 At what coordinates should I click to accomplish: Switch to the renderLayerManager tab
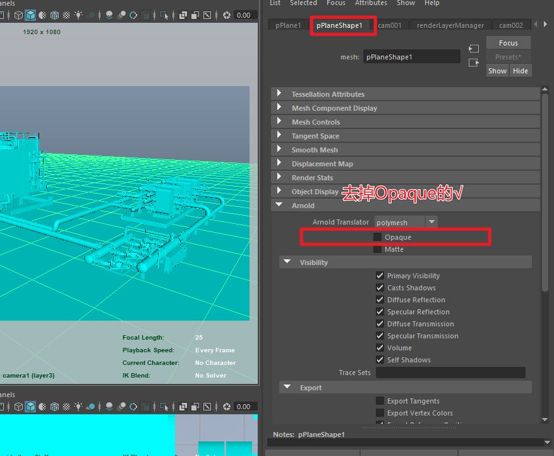450,25
